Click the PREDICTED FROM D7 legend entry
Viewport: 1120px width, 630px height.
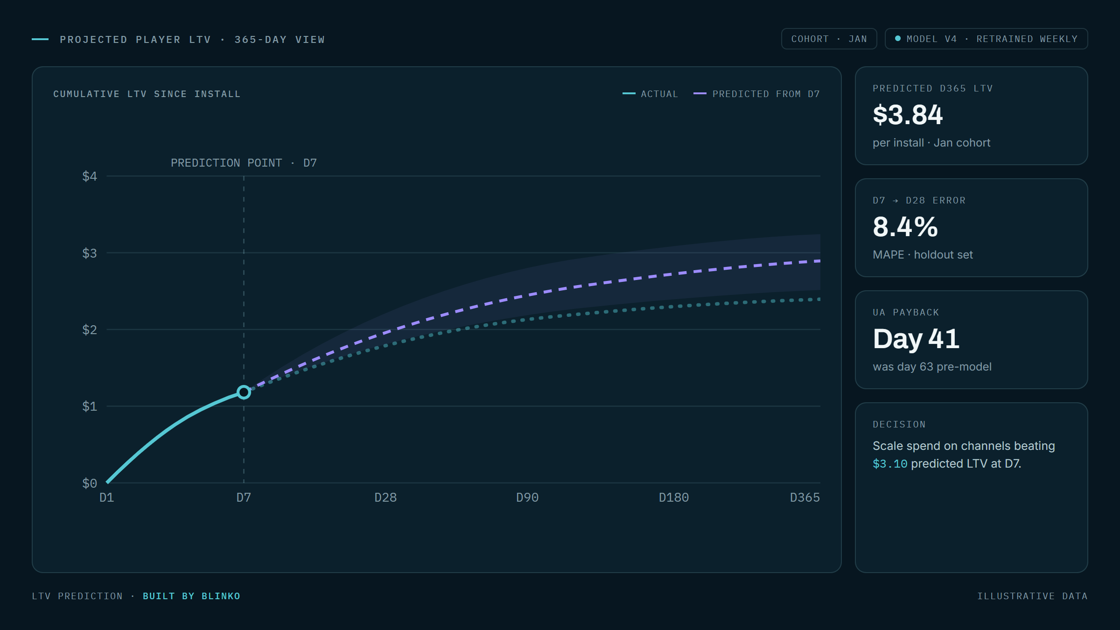(x=756, y=94)
